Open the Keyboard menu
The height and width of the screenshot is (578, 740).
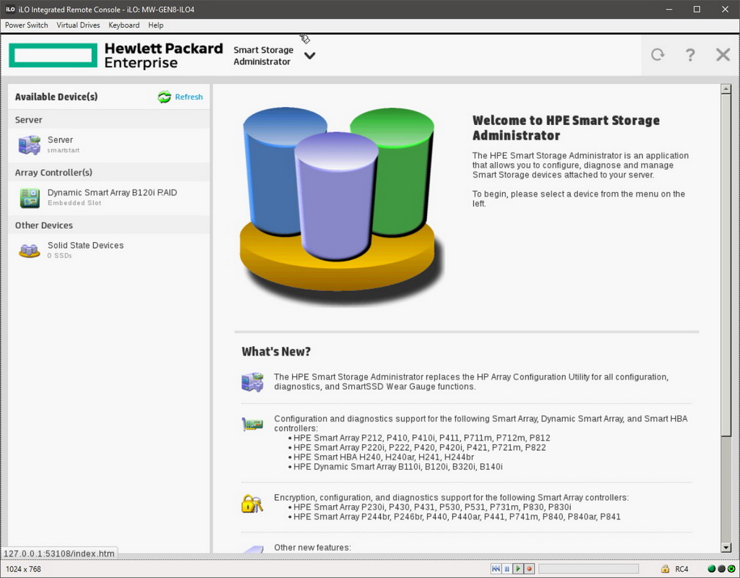(124, 25)
